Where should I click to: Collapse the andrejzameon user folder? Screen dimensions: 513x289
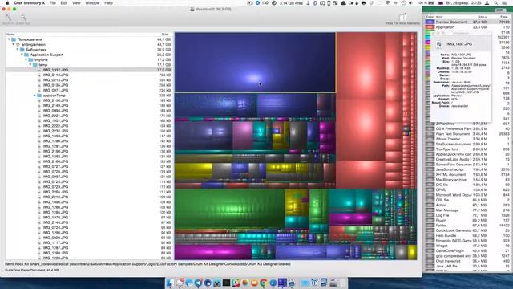tap(14, 45)
